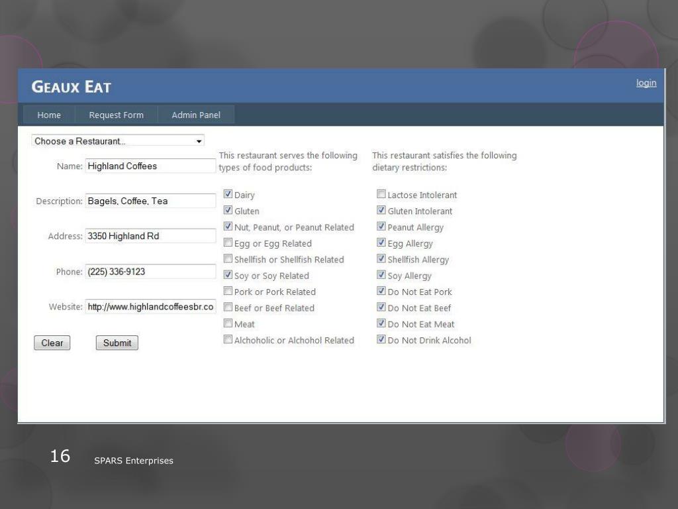Switch to the Admin Panel tab
The image size is (678, 509).
196,115
